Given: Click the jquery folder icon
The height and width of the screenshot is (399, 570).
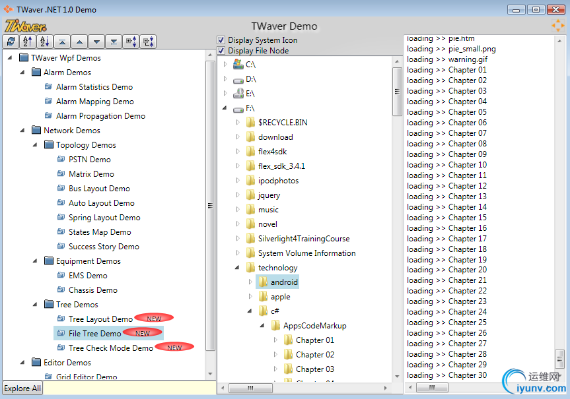Looking at the screenshot, I should pyautogui.click(x=250, y=195).
